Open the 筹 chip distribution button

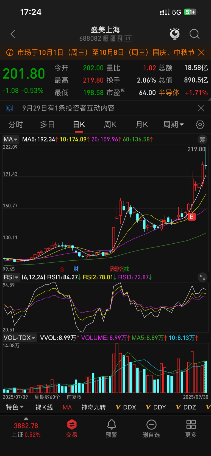tap(202, 139)
